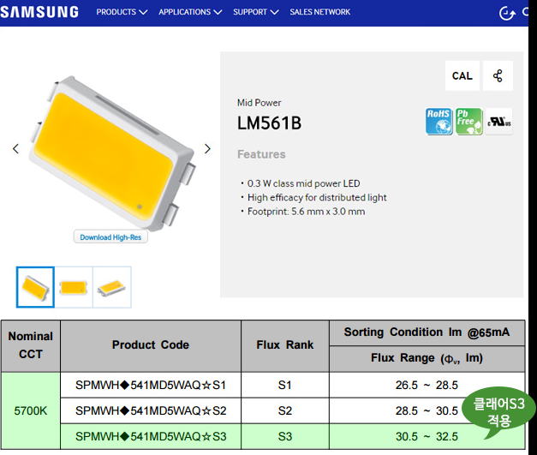Click the RoHS certification badge

(x=439, y=122)
